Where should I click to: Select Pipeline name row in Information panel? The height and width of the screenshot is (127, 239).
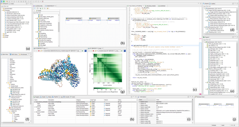click(x=165, y=102)
